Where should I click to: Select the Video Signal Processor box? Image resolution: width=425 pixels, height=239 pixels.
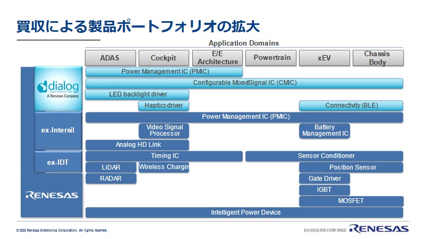(164, 130)
